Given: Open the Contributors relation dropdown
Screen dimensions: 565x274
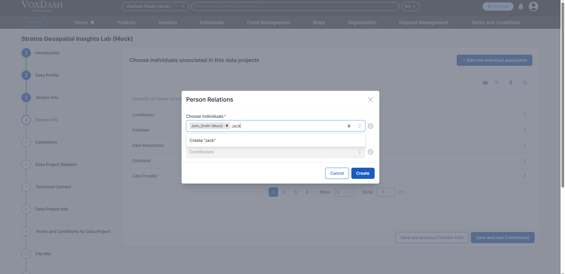Looking at the screenshot, I should [x=275, y=152].
